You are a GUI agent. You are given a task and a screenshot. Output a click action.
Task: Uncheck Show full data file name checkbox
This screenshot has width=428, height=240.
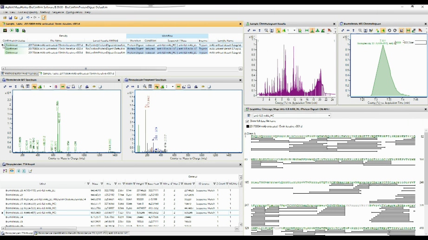[x=247, y=121]
